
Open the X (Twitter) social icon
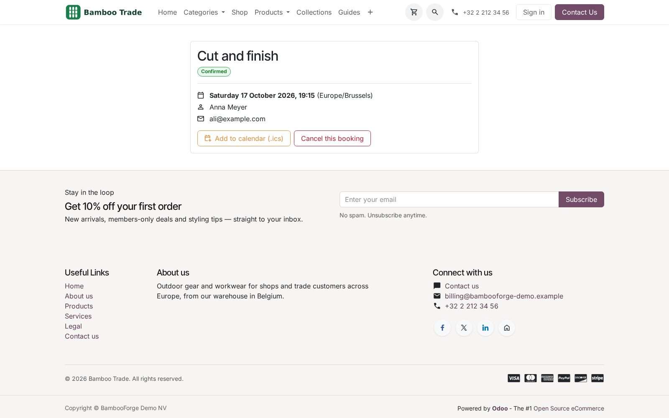pos(464,328)
